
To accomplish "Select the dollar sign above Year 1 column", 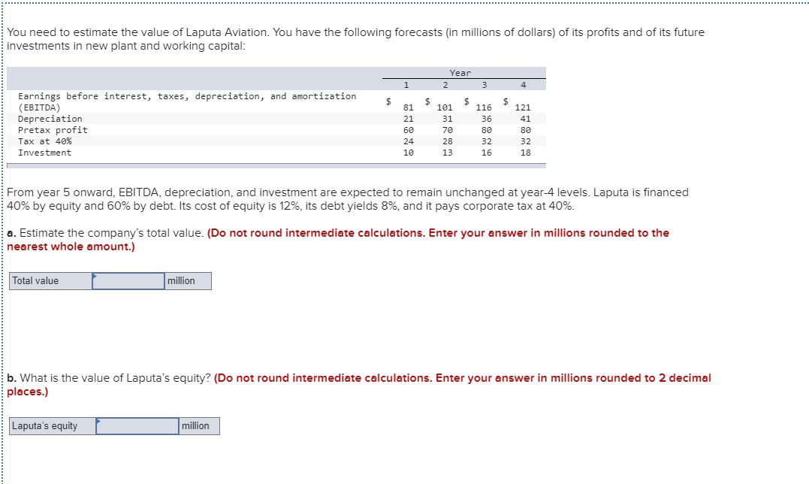I will pyautogui.click(x=388, y=101).
